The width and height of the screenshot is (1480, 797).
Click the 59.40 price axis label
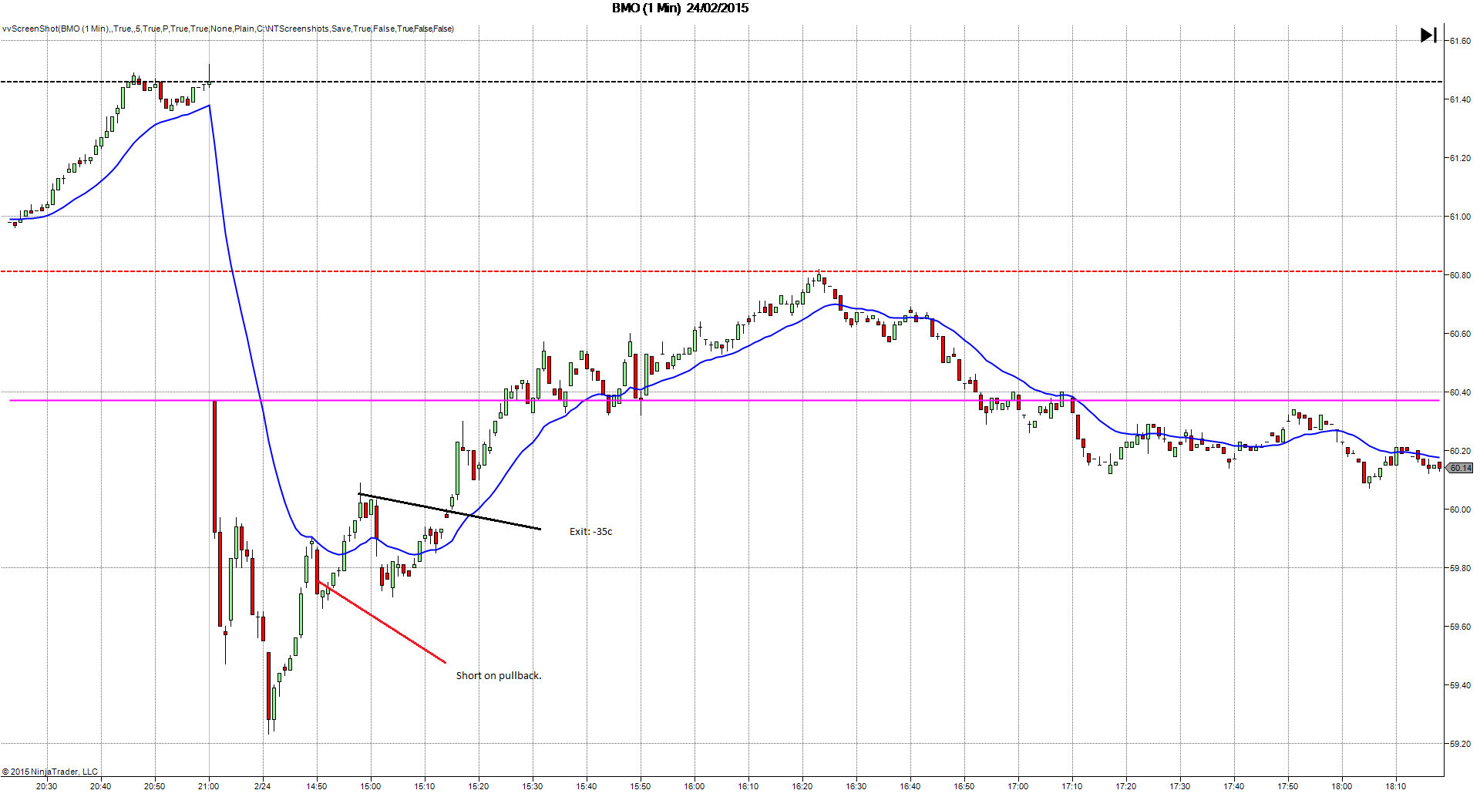(x=1460, y=685)
